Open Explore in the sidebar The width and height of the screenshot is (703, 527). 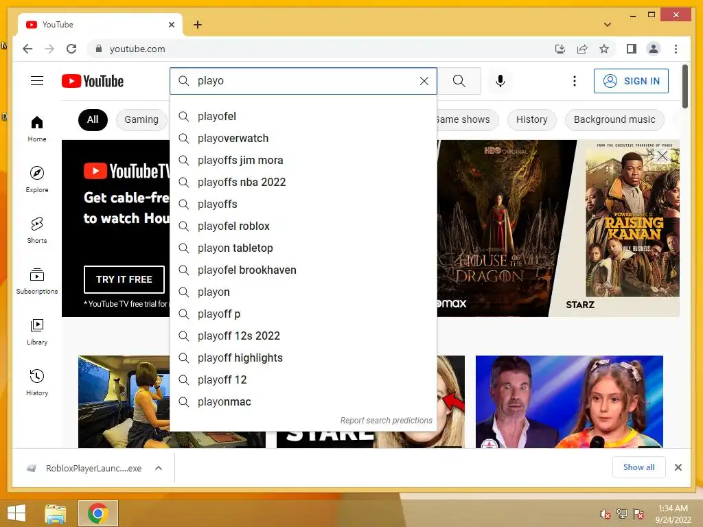pyautogui.click(x=37, y=179)
